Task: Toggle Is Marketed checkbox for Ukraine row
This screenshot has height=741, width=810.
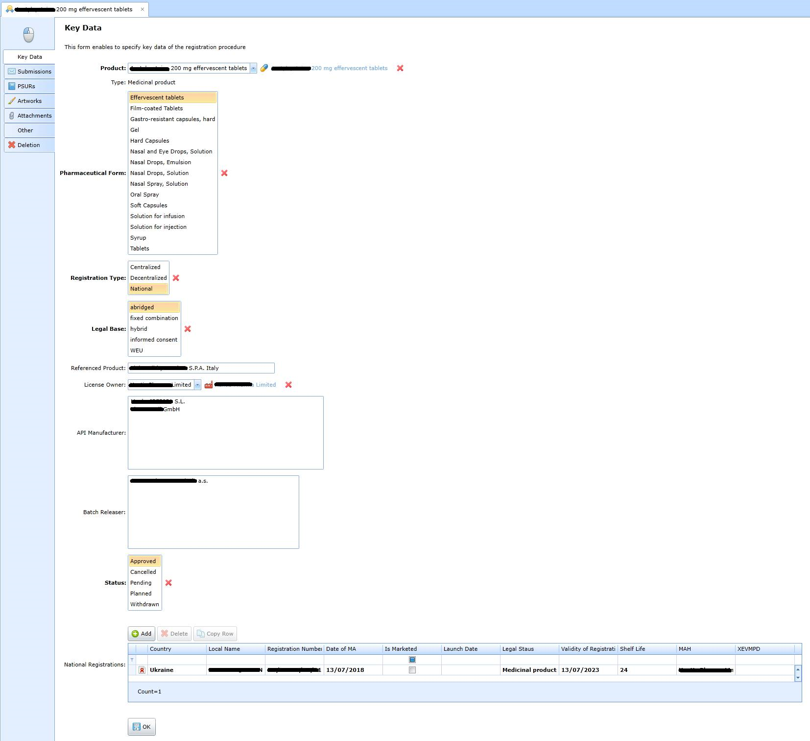Action: pos(412,670)
